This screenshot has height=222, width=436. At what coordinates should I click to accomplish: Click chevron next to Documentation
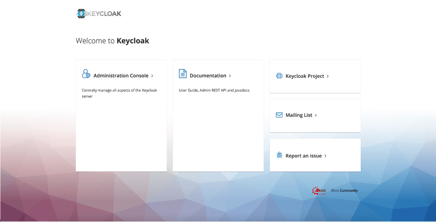point(230,76)
